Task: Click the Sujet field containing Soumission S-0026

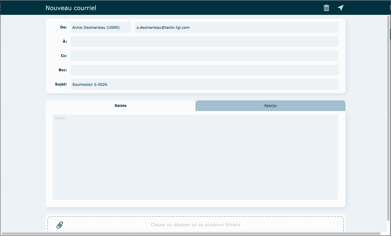Action: click(204, 84)
